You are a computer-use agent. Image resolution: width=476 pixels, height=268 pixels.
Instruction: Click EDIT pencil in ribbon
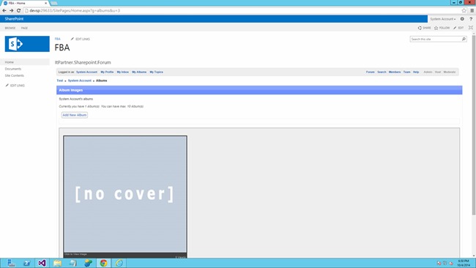point(458,28)
